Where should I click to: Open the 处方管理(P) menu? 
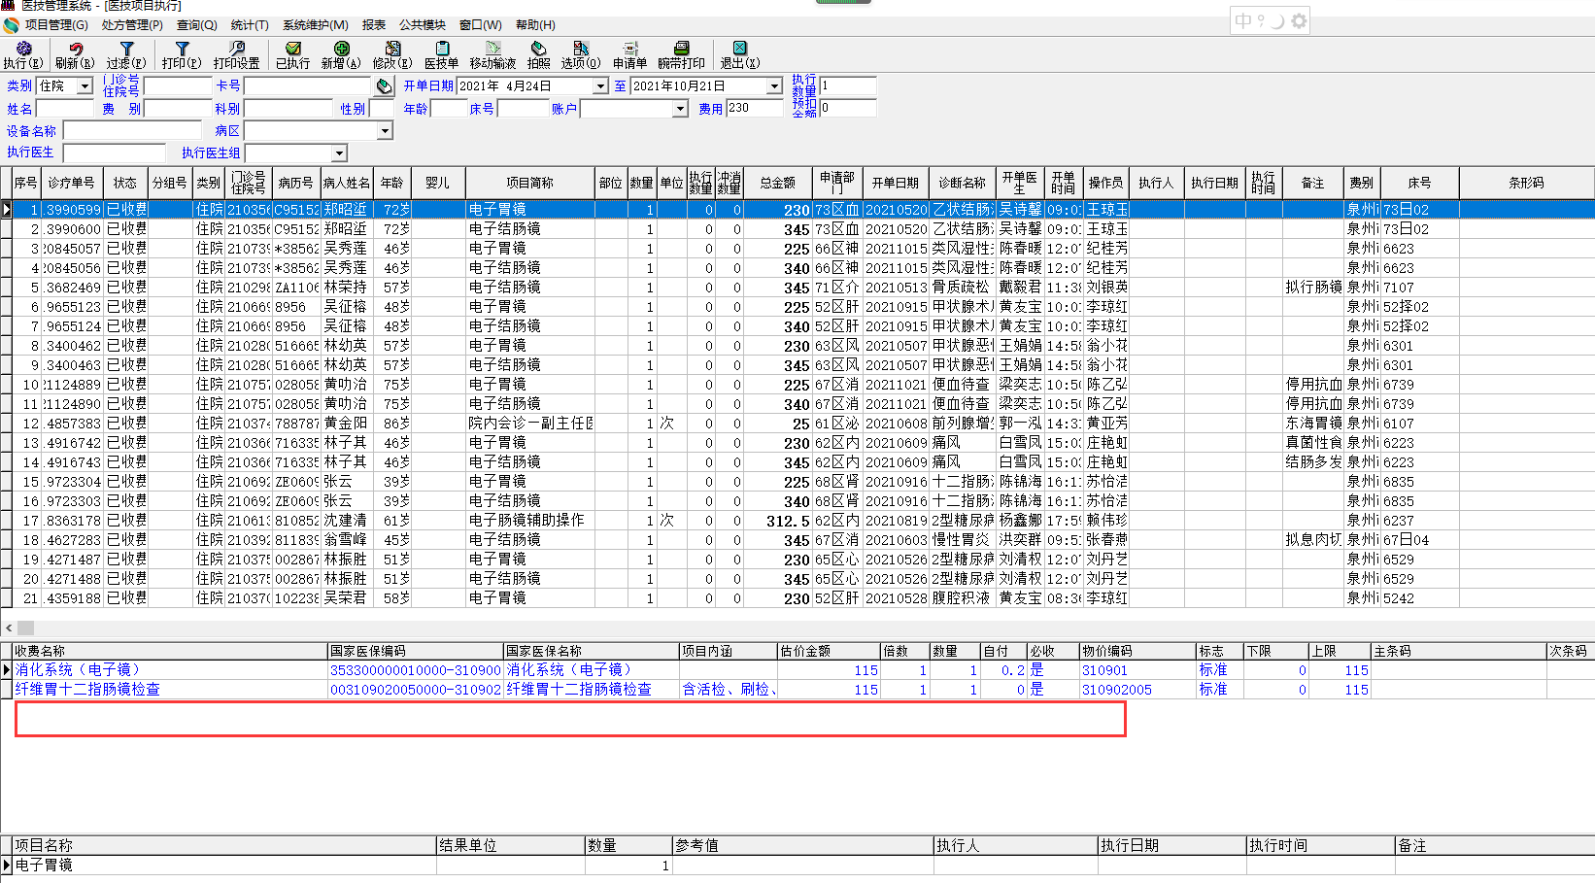pyautogui.click(x=132, y=25)
